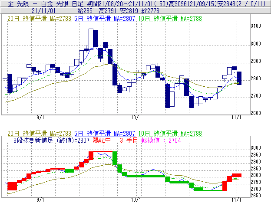Click the '11/1' date label under upper chart
This screenshot has width=271, height=206.
point(236,118)
